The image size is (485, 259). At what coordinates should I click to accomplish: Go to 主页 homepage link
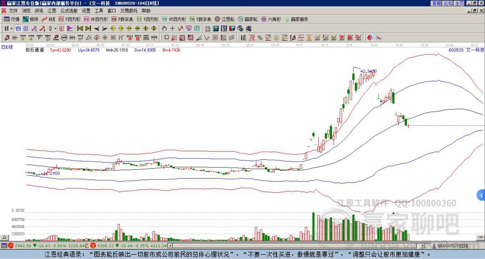tap(459, 3)
